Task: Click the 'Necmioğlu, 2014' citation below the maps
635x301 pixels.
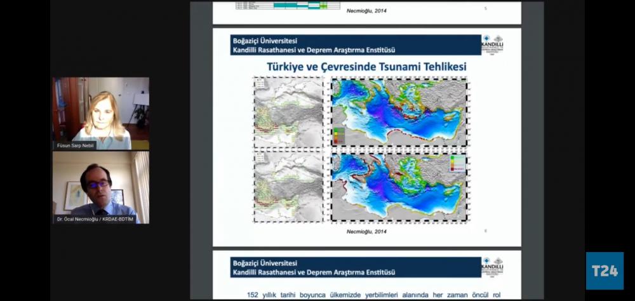Action: pyautogui.click(x=366, y=231)
